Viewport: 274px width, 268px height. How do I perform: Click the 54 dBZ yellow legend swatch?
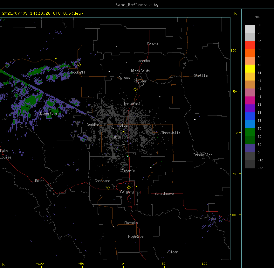250,68
